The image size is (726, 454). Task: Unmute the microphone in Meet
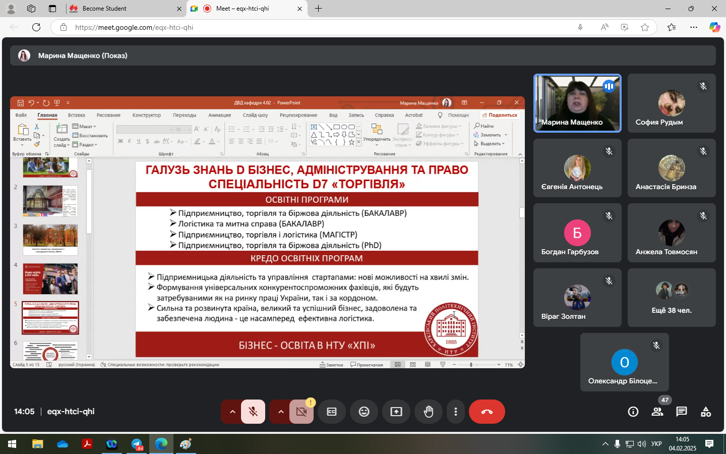[253, 412]
